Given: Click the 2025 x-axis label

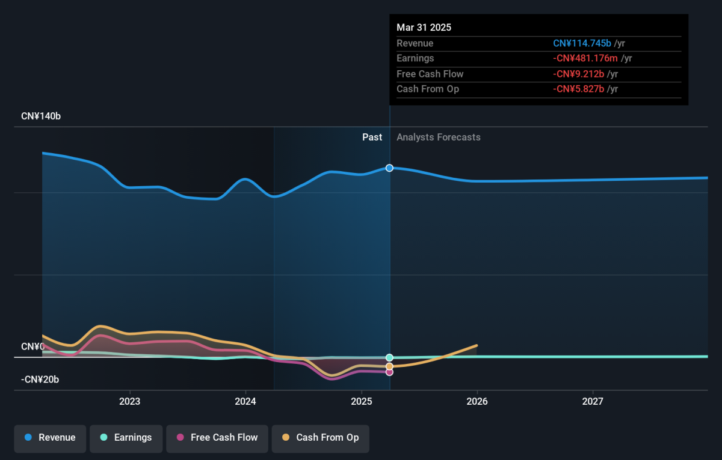Looking at the screenshot, I should [x=361, y=401].
